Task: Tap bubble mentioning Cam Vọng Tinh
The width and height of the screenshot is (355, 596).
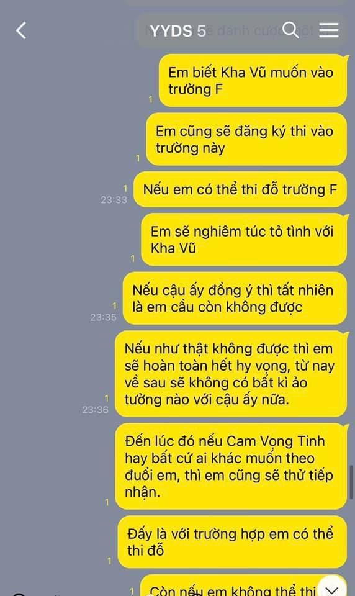Action: pyautogui.click(x=231, y=466)
